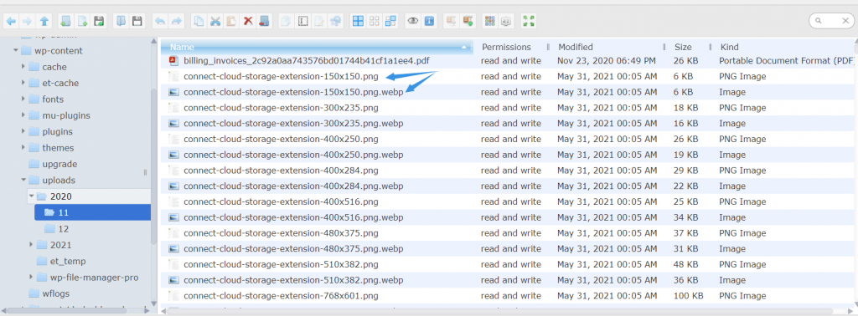Download the selected file
Viewport: 858px width, 316px height.
[x=137, y=21]
